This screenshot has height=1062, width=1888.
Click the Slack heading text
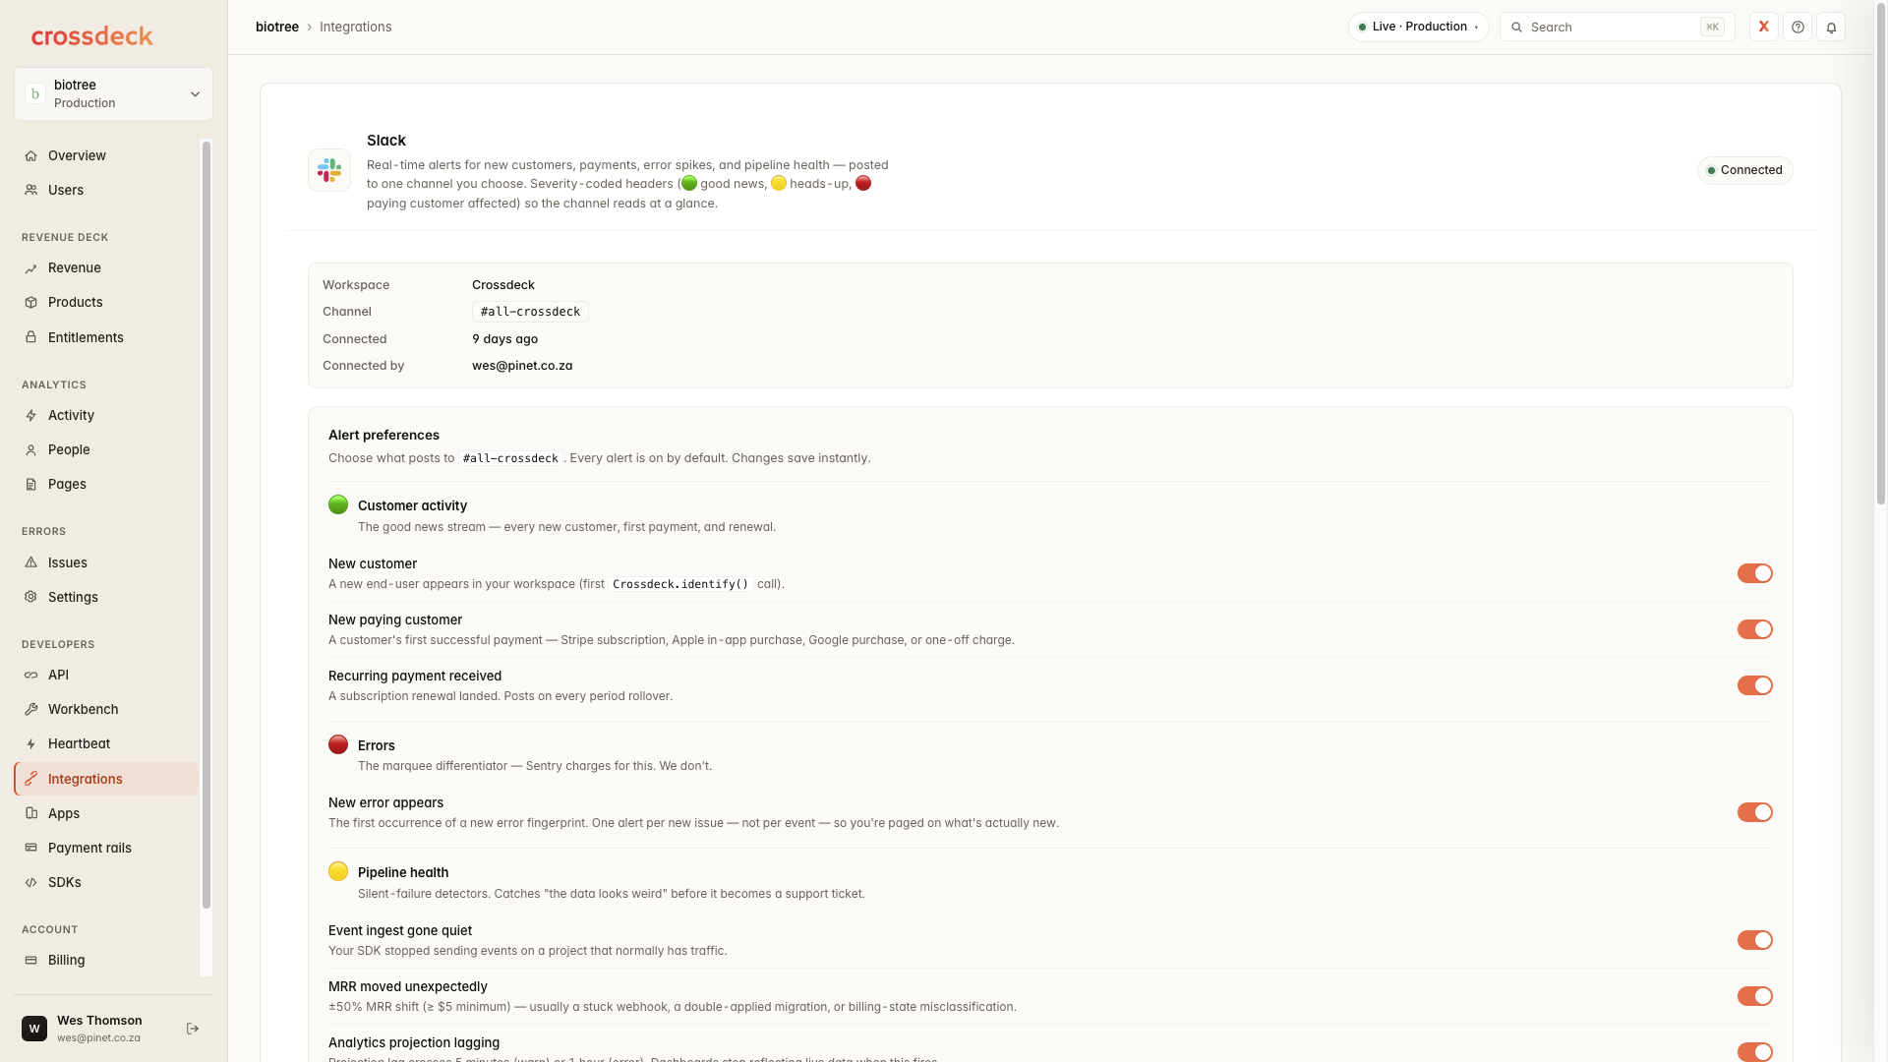pyautogui.click(x=386, y=141)
